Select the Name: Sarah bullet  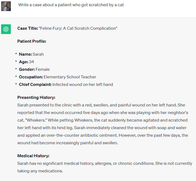tap(31, 54)
